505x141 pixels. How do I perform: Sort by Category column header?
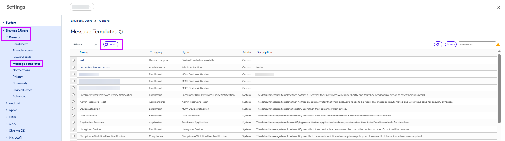click(156, 52)
